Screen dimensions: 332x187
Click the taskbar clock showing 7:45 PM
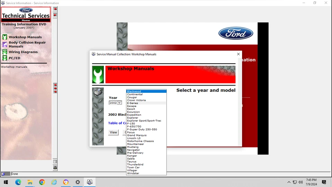click(x=311, y=182)
